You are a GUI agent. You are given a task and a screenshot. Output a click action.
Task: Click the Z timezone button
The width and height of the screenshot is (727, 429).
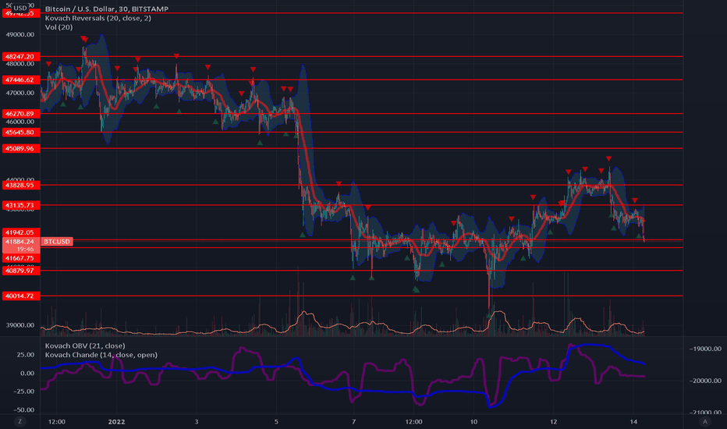[x=20, y=421]
